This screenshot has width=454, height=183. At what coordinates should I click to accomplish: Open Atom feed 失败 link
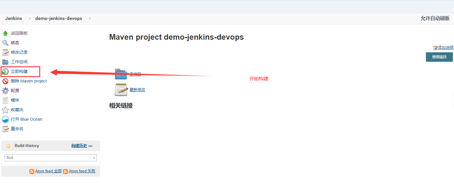[x=82, y=171]
